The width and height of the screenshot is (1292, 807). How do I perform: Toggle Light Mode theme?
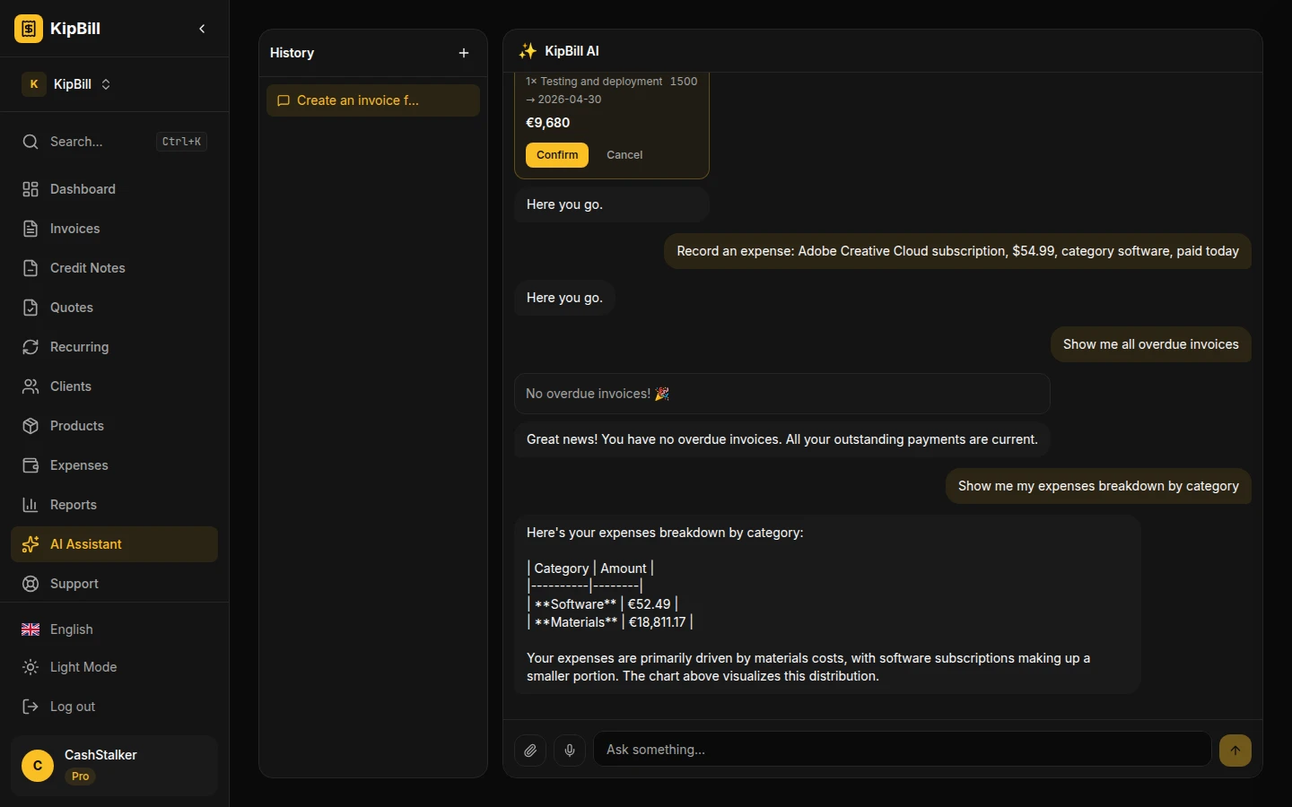(x=83, y=667)
